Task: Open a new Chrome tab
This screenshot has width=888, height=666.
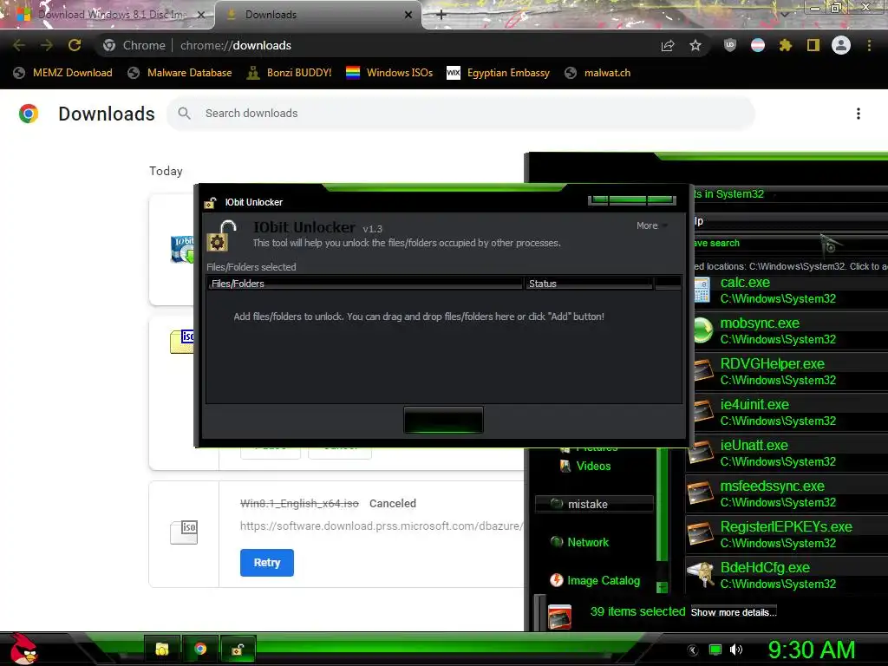Action: (x=441, y=15)
